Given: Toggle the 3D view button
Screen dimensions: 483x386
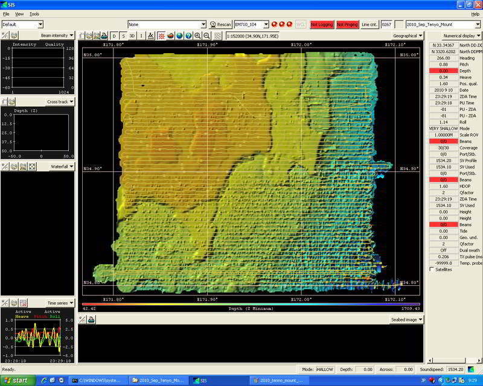Looking at the screenshot, I should point(132,36).
